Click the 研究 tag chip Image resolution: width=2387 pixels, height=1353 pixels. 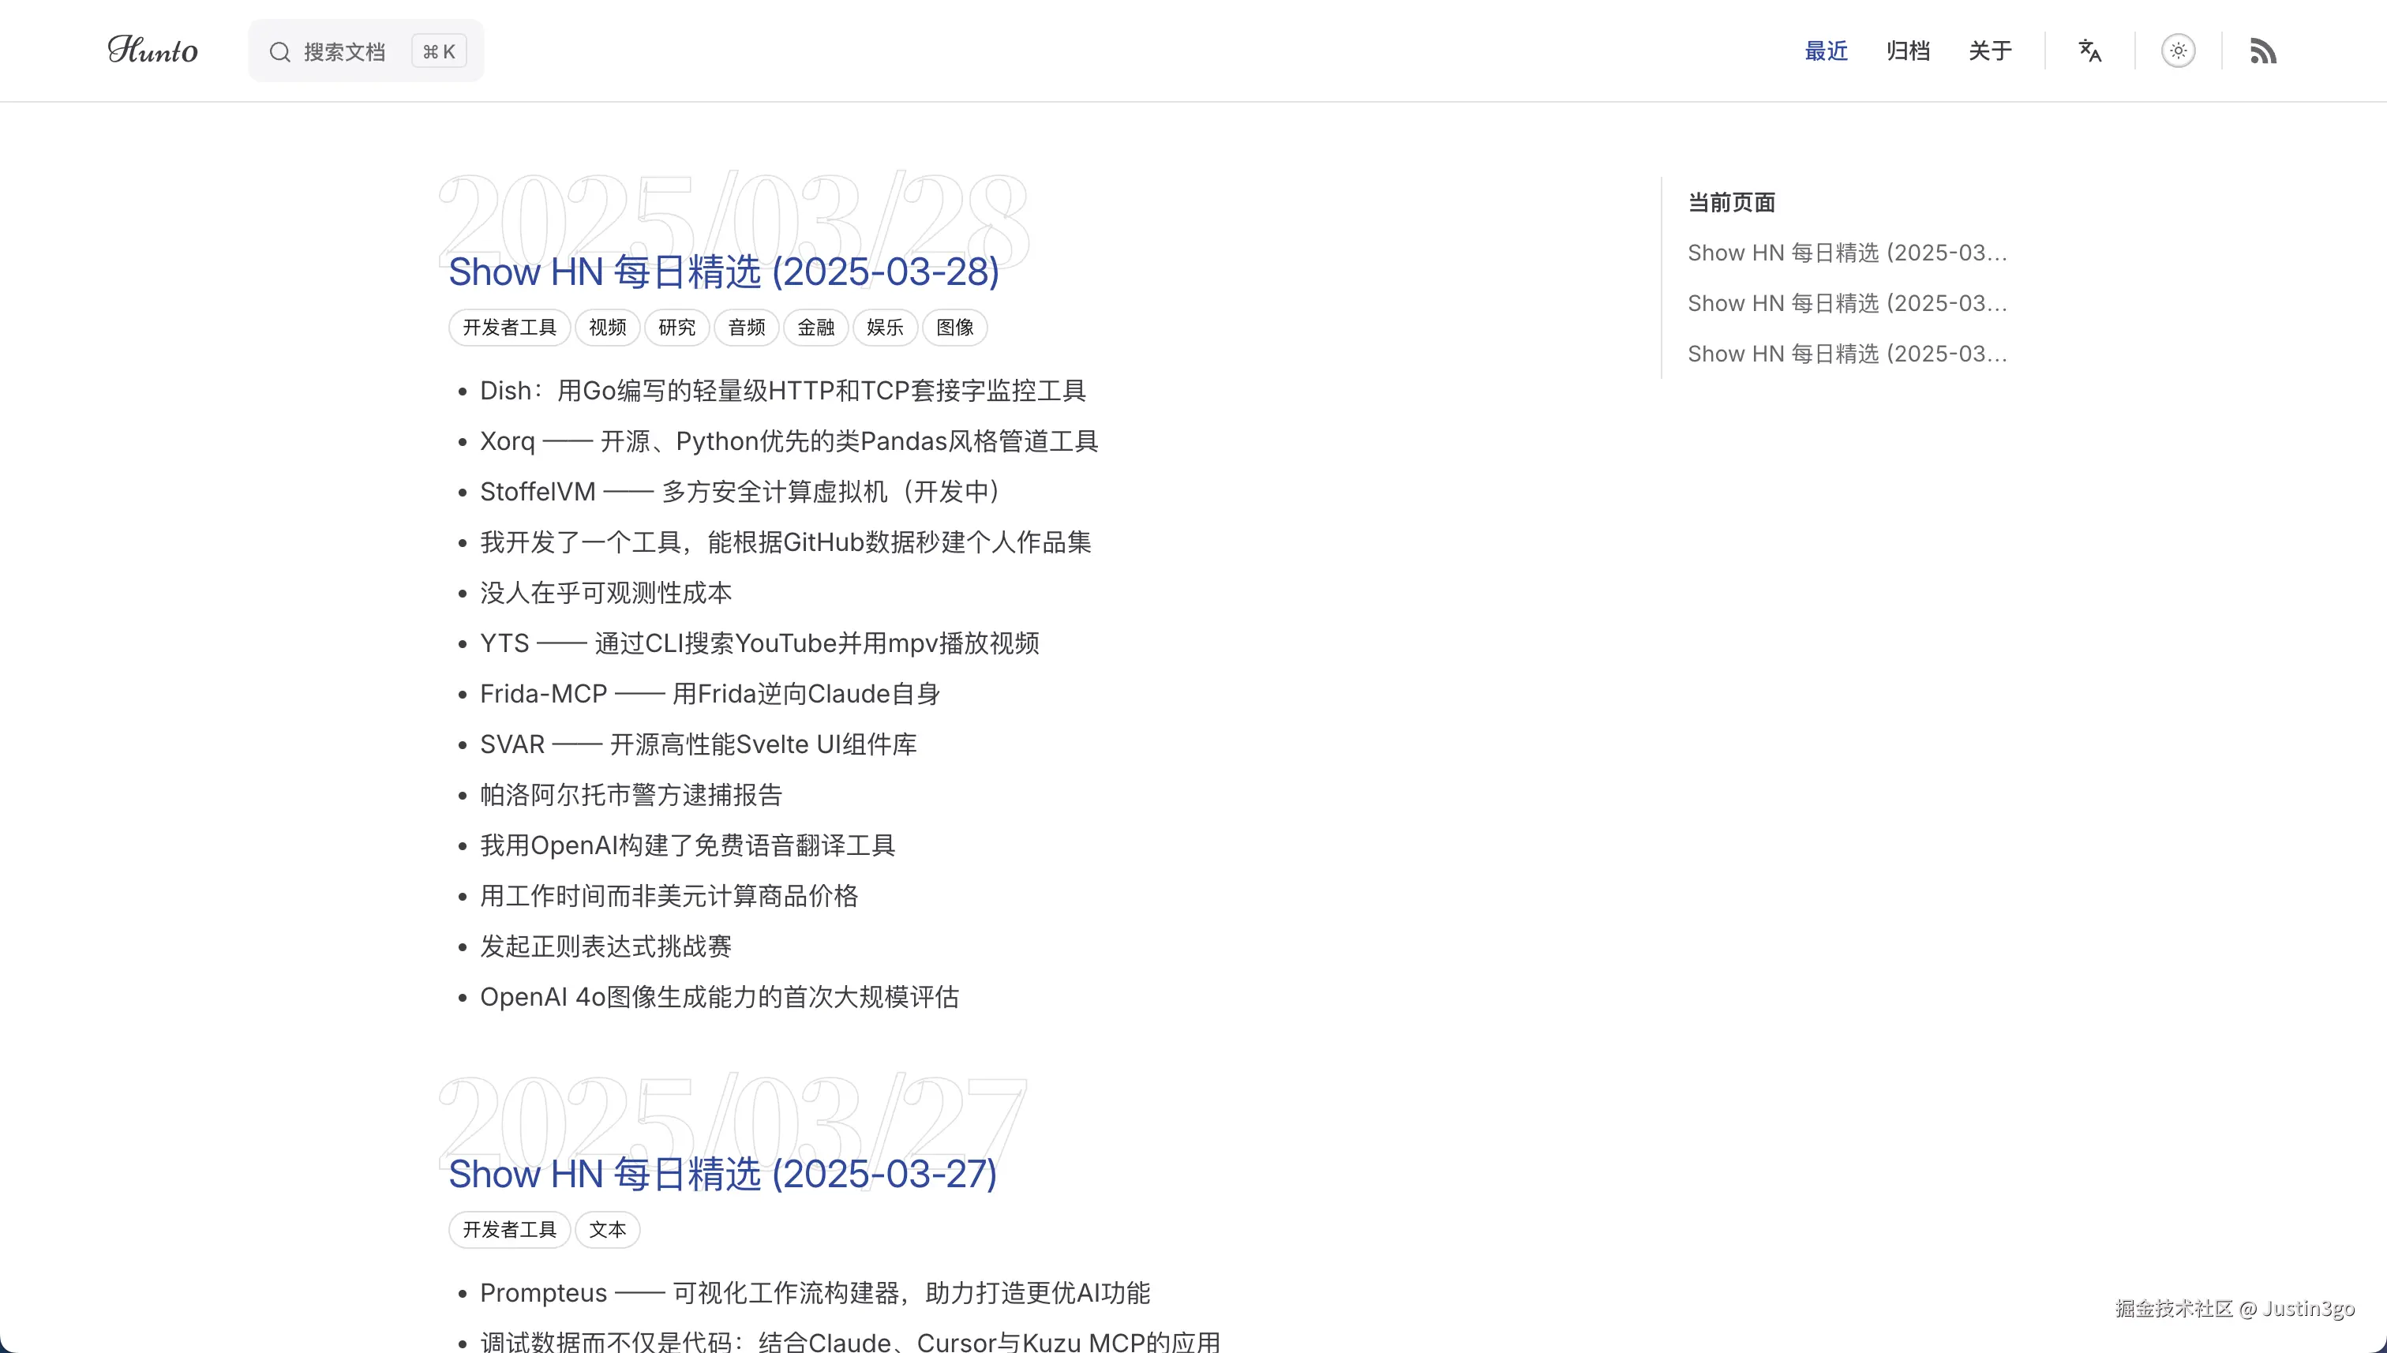click(x=676, y=327)
